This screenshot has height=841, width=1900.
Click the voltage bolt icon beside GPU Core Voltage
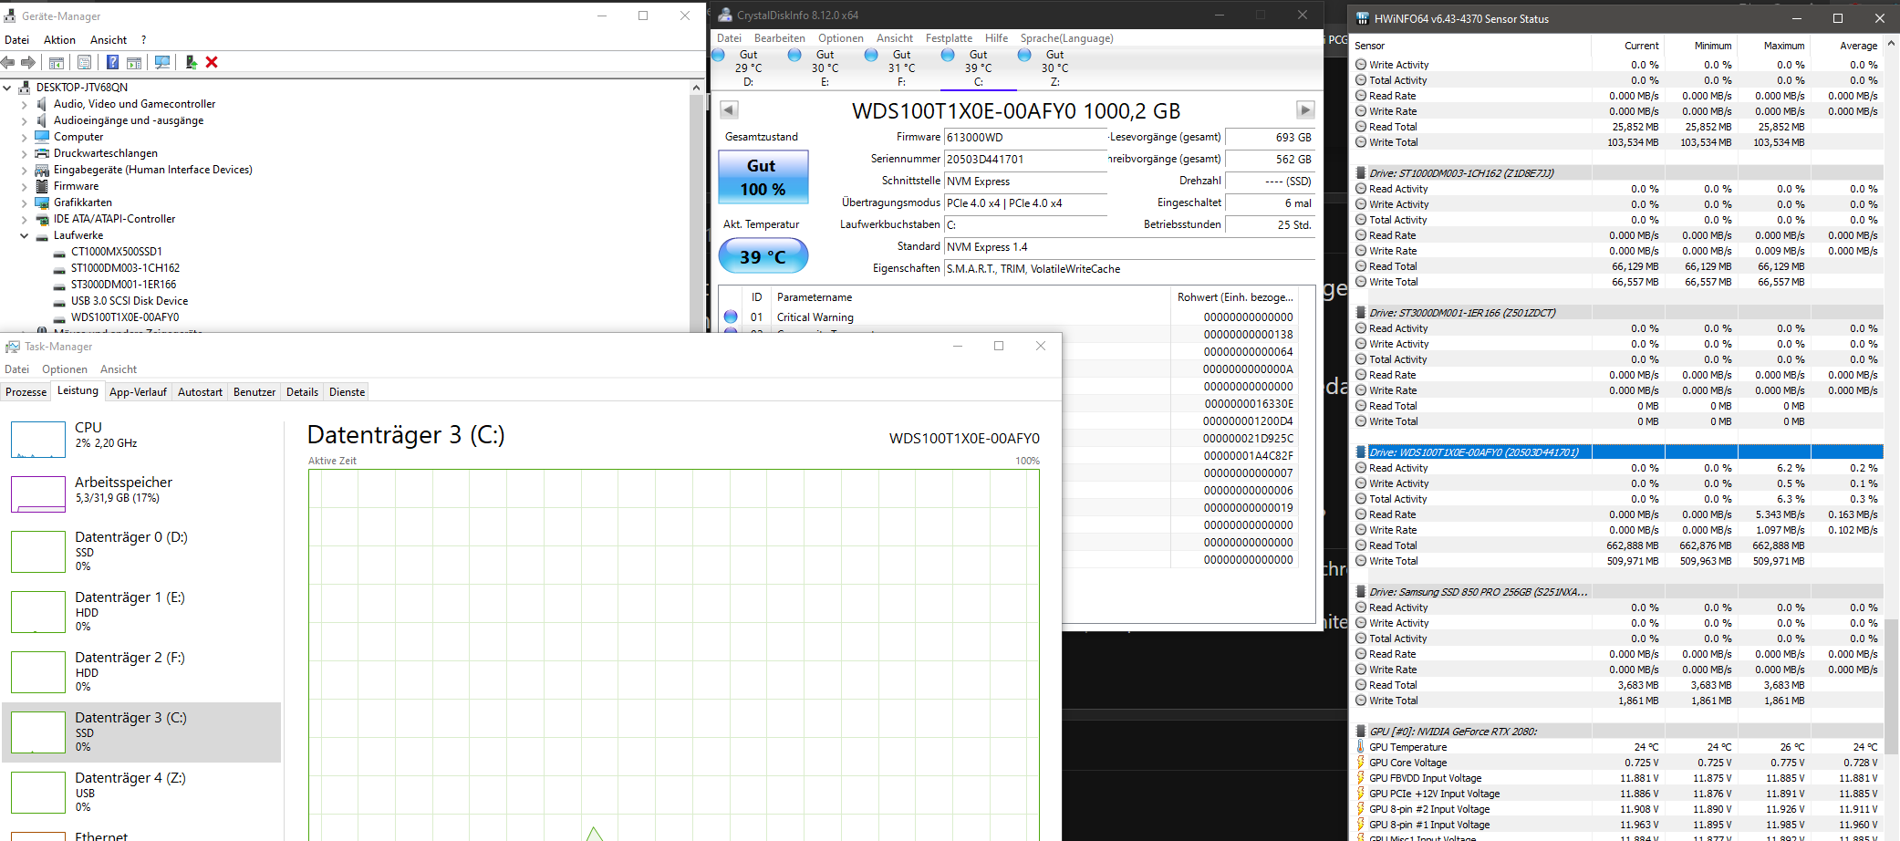tap(1361, 763)
